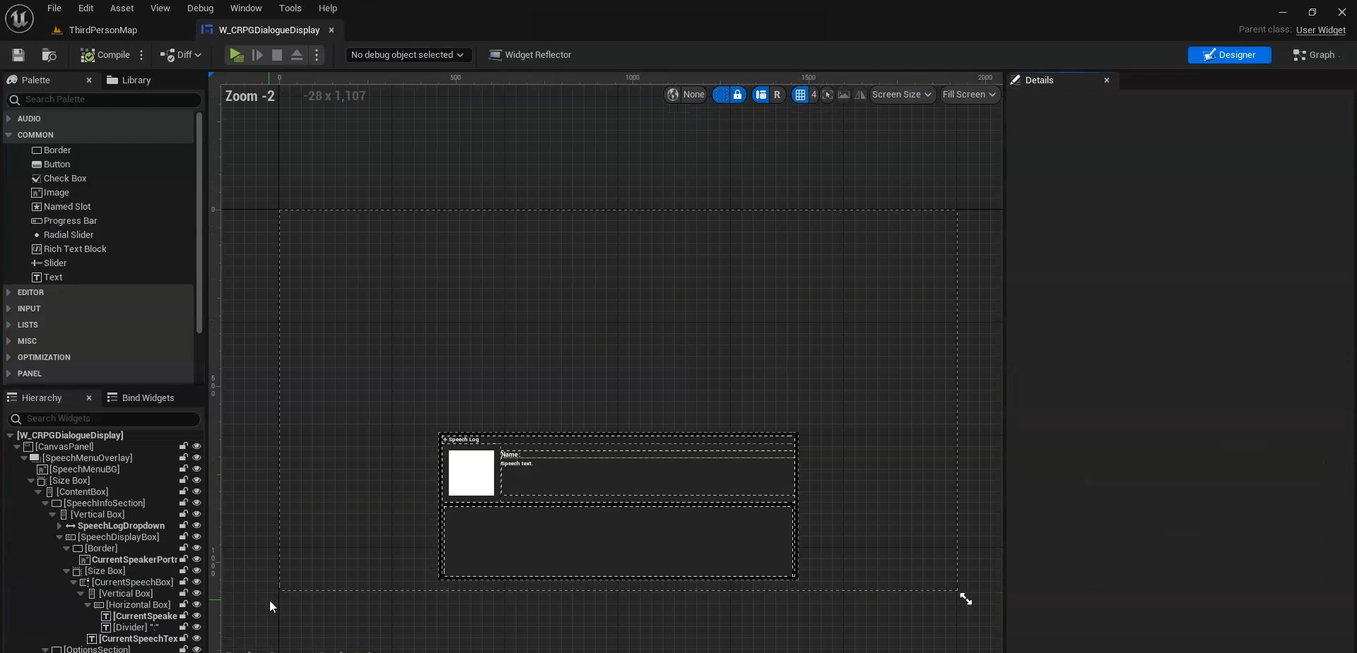Select the Image widget in Palette
Image resolution: width=1357 pixels, height=653 pixels.
[x=50, y=193]
